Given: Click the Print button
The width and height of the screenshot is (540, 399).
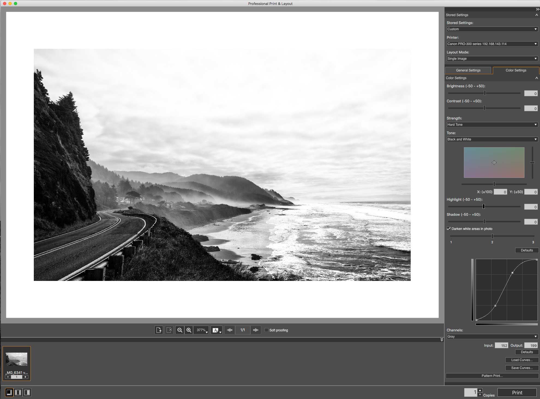Looking at the screenshot, I should click(517, 392).
